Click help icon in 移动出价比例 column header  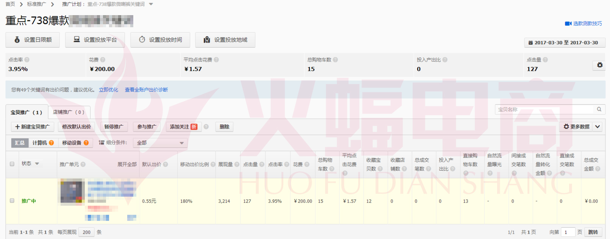(213, 165)
